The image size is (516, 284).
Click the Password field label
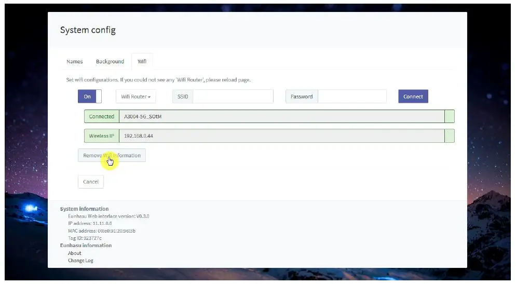tap(302, 97)
